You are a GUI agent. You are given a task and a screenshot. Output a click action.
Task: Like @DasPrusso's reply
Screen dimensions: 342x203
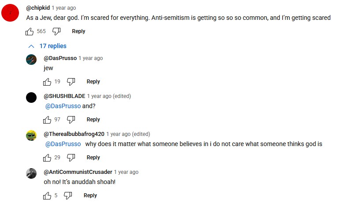click(48, 82)
